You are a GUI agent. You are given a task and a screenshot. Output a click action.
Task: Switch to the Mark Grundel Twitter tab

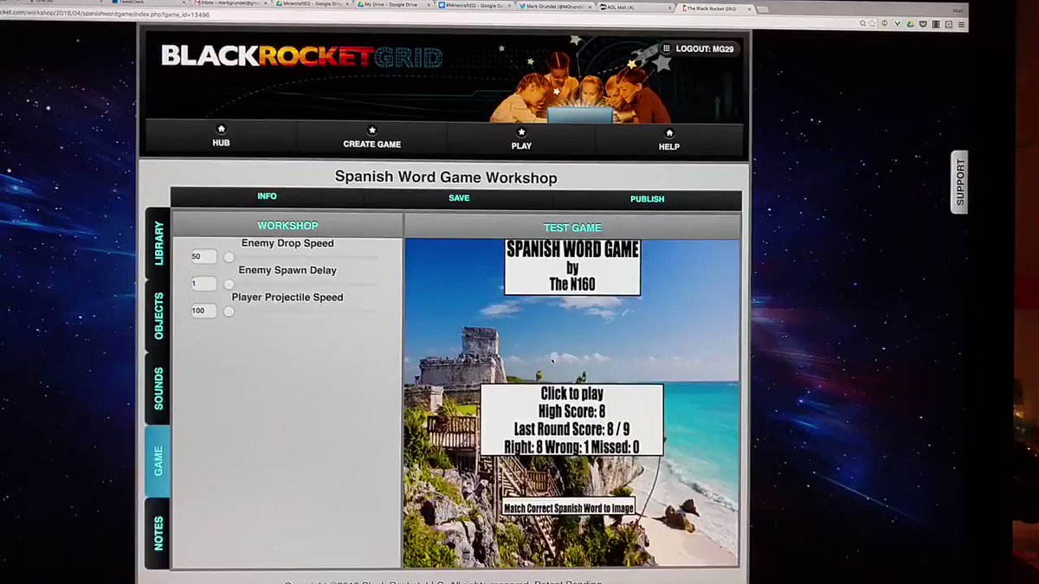(554, 6)
